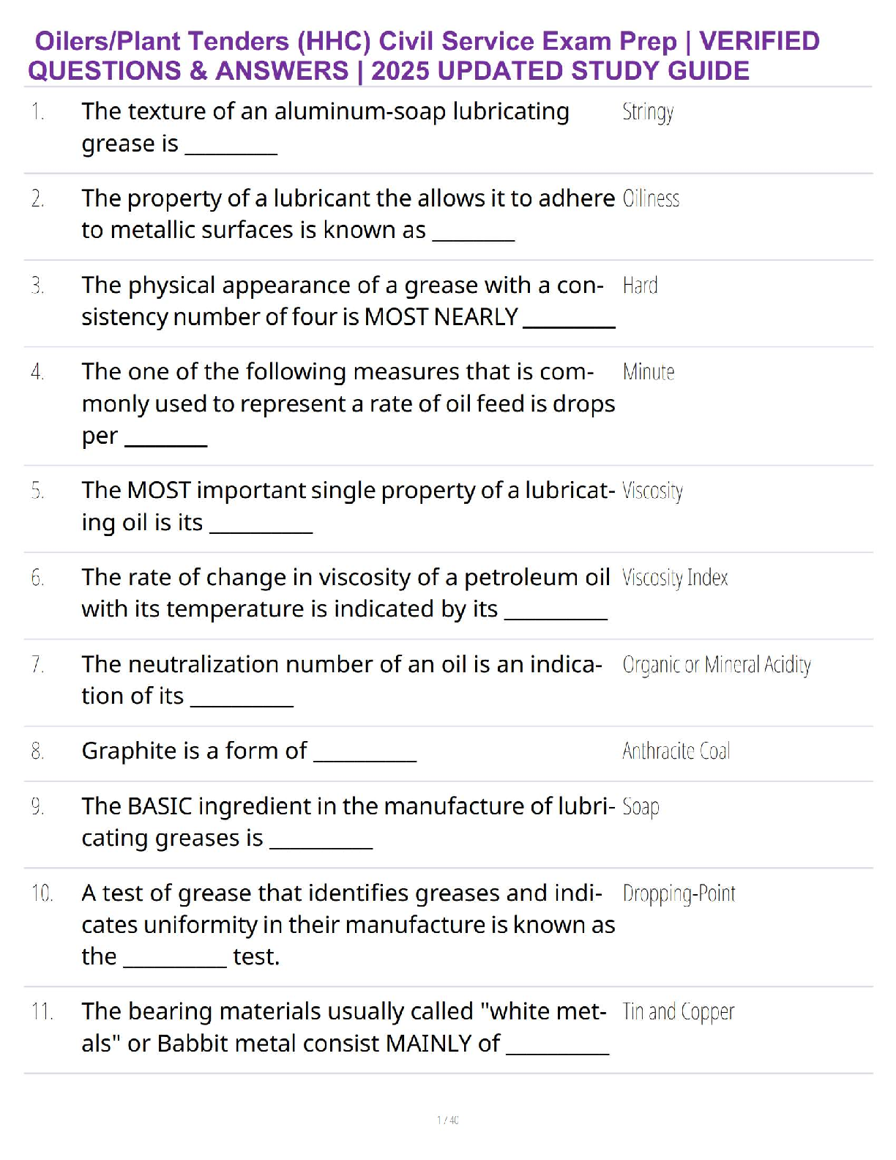This screenshot has height=1160, width=896.
Task: Click the answer "Oiliness"
Action: 651,198
